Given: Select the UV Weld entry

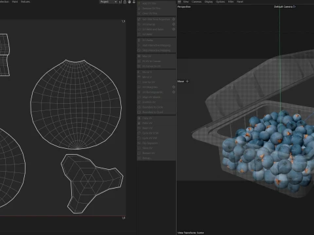Looking at the screenshot, I should coord(156,34).
